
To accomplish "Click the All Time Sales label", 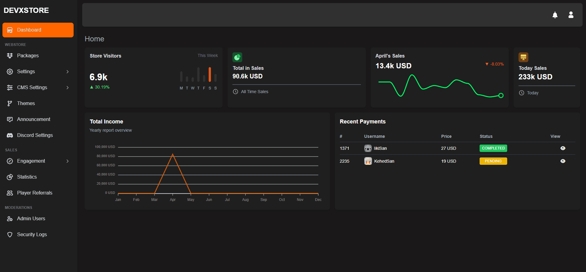I will tap(255, 92).
